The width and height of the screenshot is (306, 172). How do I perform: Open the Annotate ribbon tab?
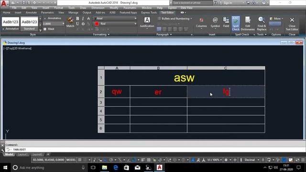[x=31, y=12]
